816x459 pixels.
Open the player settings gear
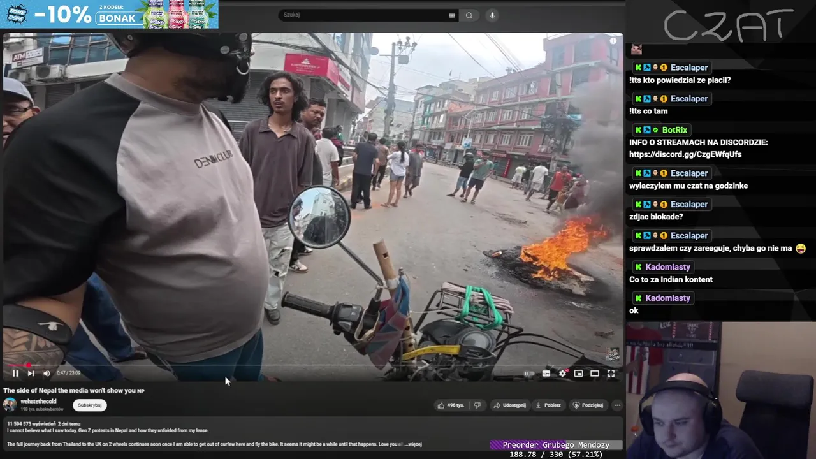562,374
